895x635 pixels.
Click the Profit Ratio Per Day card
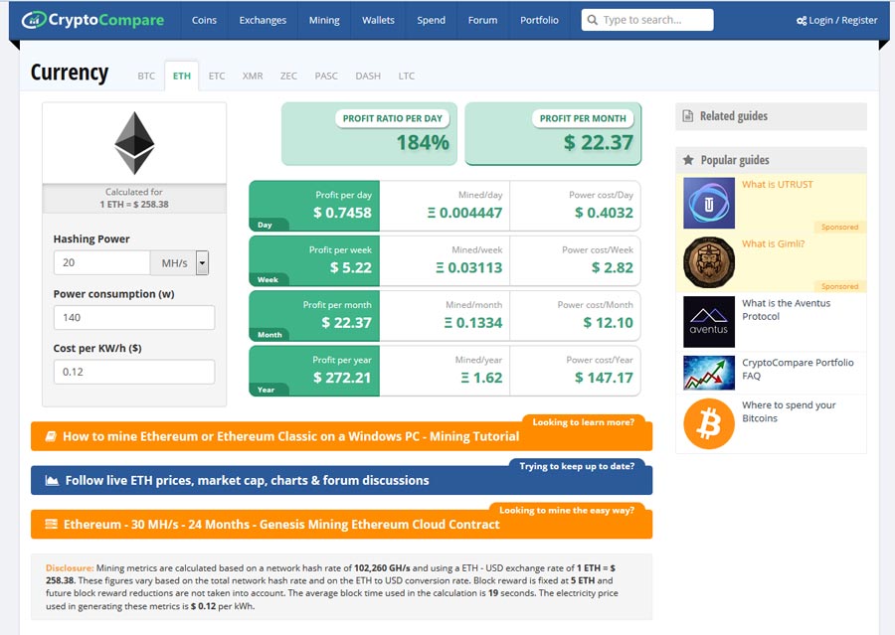369,134
